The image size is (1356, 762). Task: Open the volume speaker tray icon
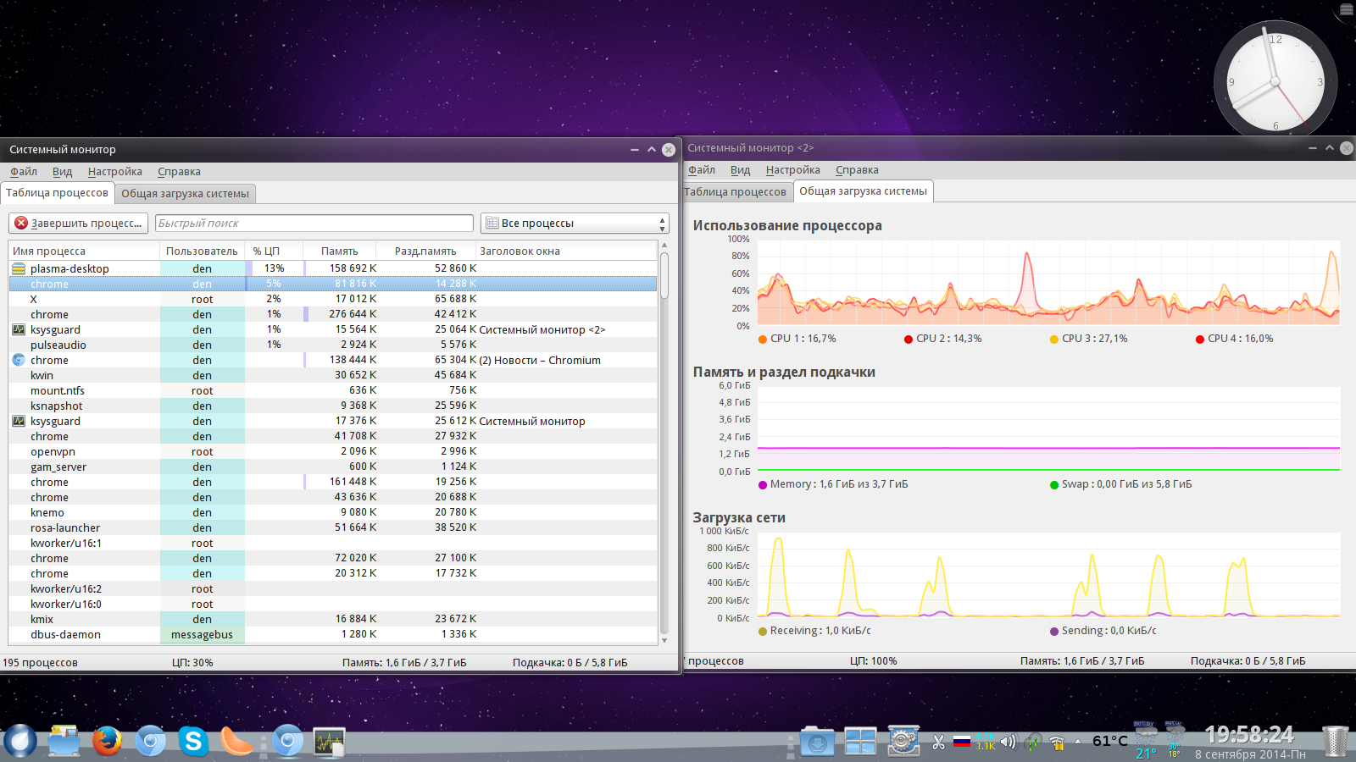(1008, 742)
